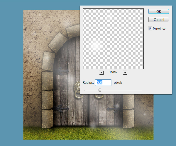Click the Cancel button
Screen dimensions: 176x146
click(159, 20)
